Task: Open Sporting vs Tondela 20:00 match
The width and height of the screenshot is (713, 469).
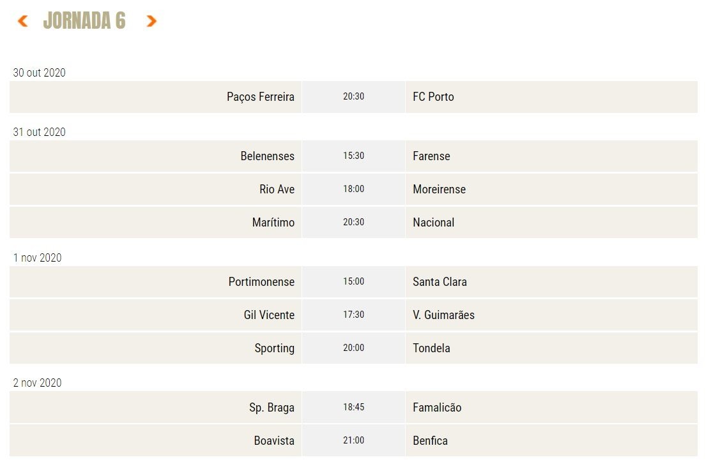Action: 353,348
